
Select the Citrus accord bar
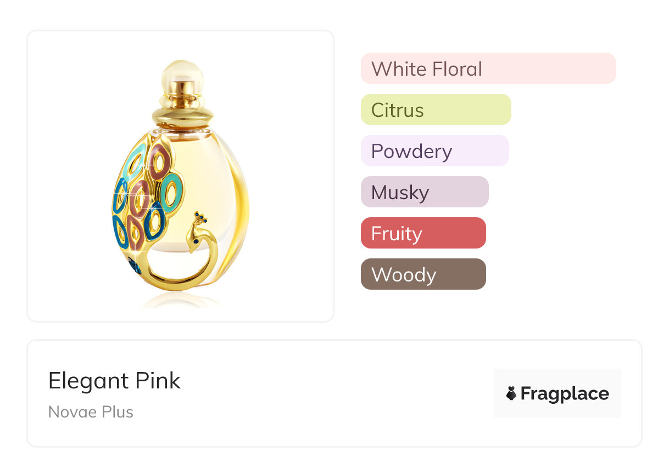tap(436, 110)
